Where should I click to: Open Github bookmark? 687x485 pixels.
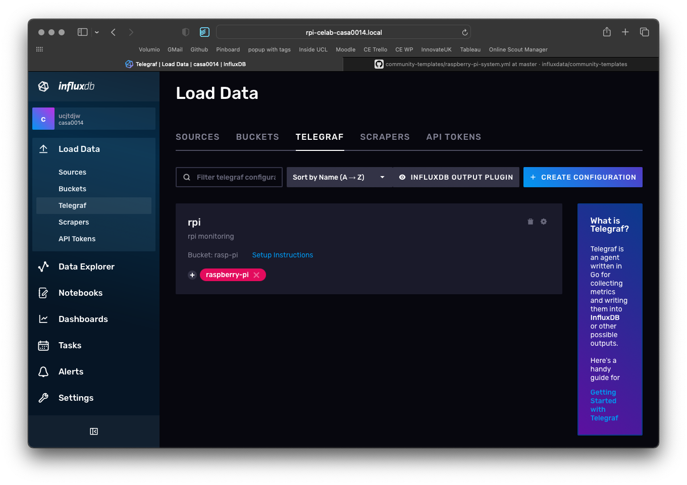click(199, 49)
